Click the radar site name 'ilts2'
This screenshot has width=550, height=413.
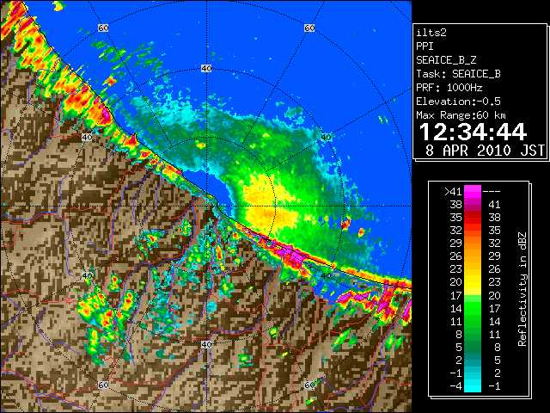pos(431,33)
